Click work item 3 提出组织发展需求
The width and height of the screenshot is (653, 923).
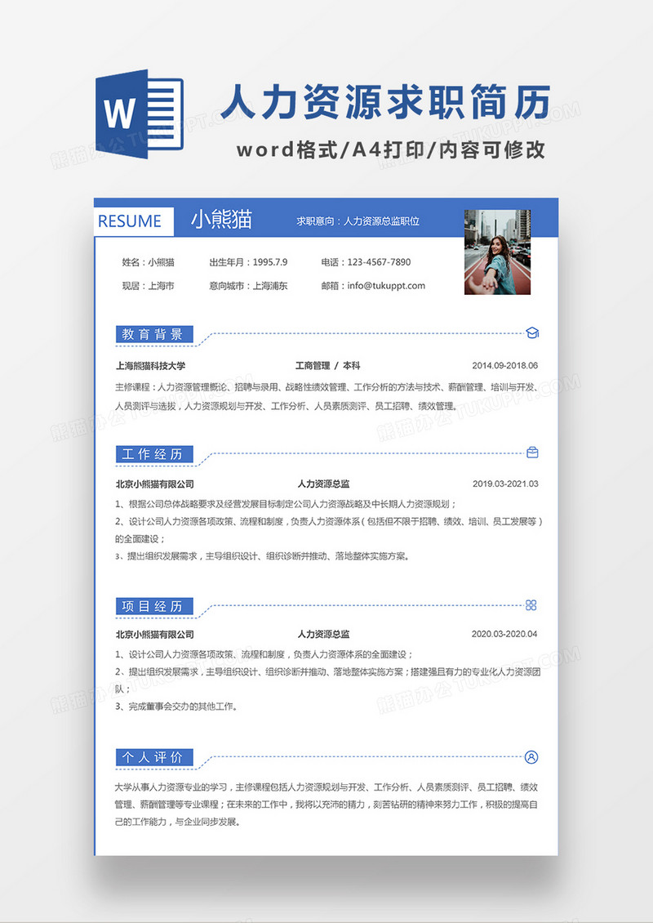[262, 555]
